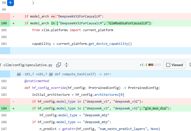Screen dimensions: 191x131
Task: Click the +1 additions count
Action: point(141,65)
